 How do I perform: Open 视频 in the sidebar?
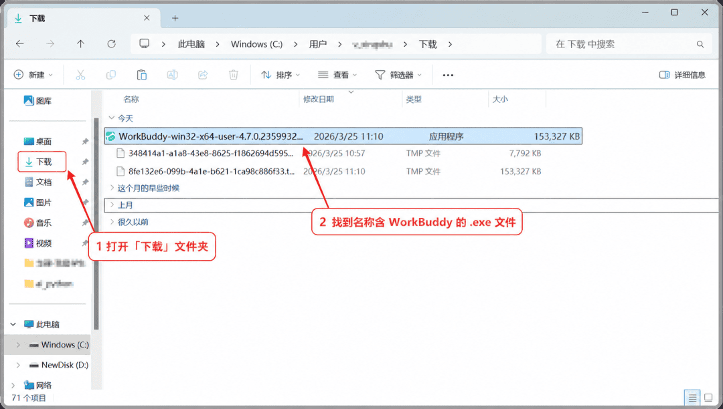click(37, 243)
